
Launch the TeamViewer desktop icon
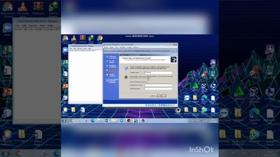(187, 99)
